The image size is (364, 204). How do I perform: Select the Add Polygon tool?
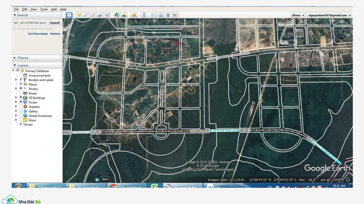coord(86,15)
